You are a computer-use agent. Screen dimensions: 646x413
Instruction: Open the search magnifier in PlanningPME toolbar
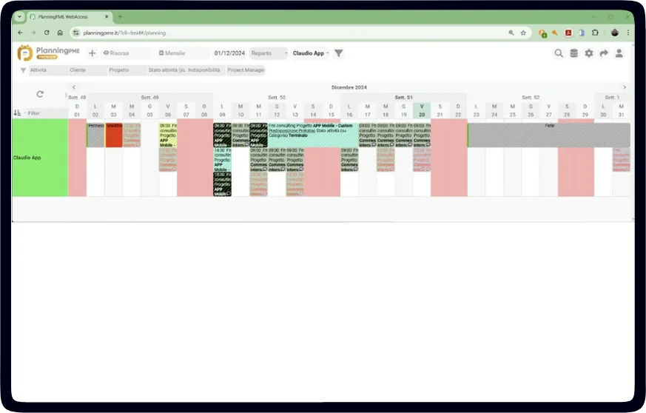coord(559,53)
